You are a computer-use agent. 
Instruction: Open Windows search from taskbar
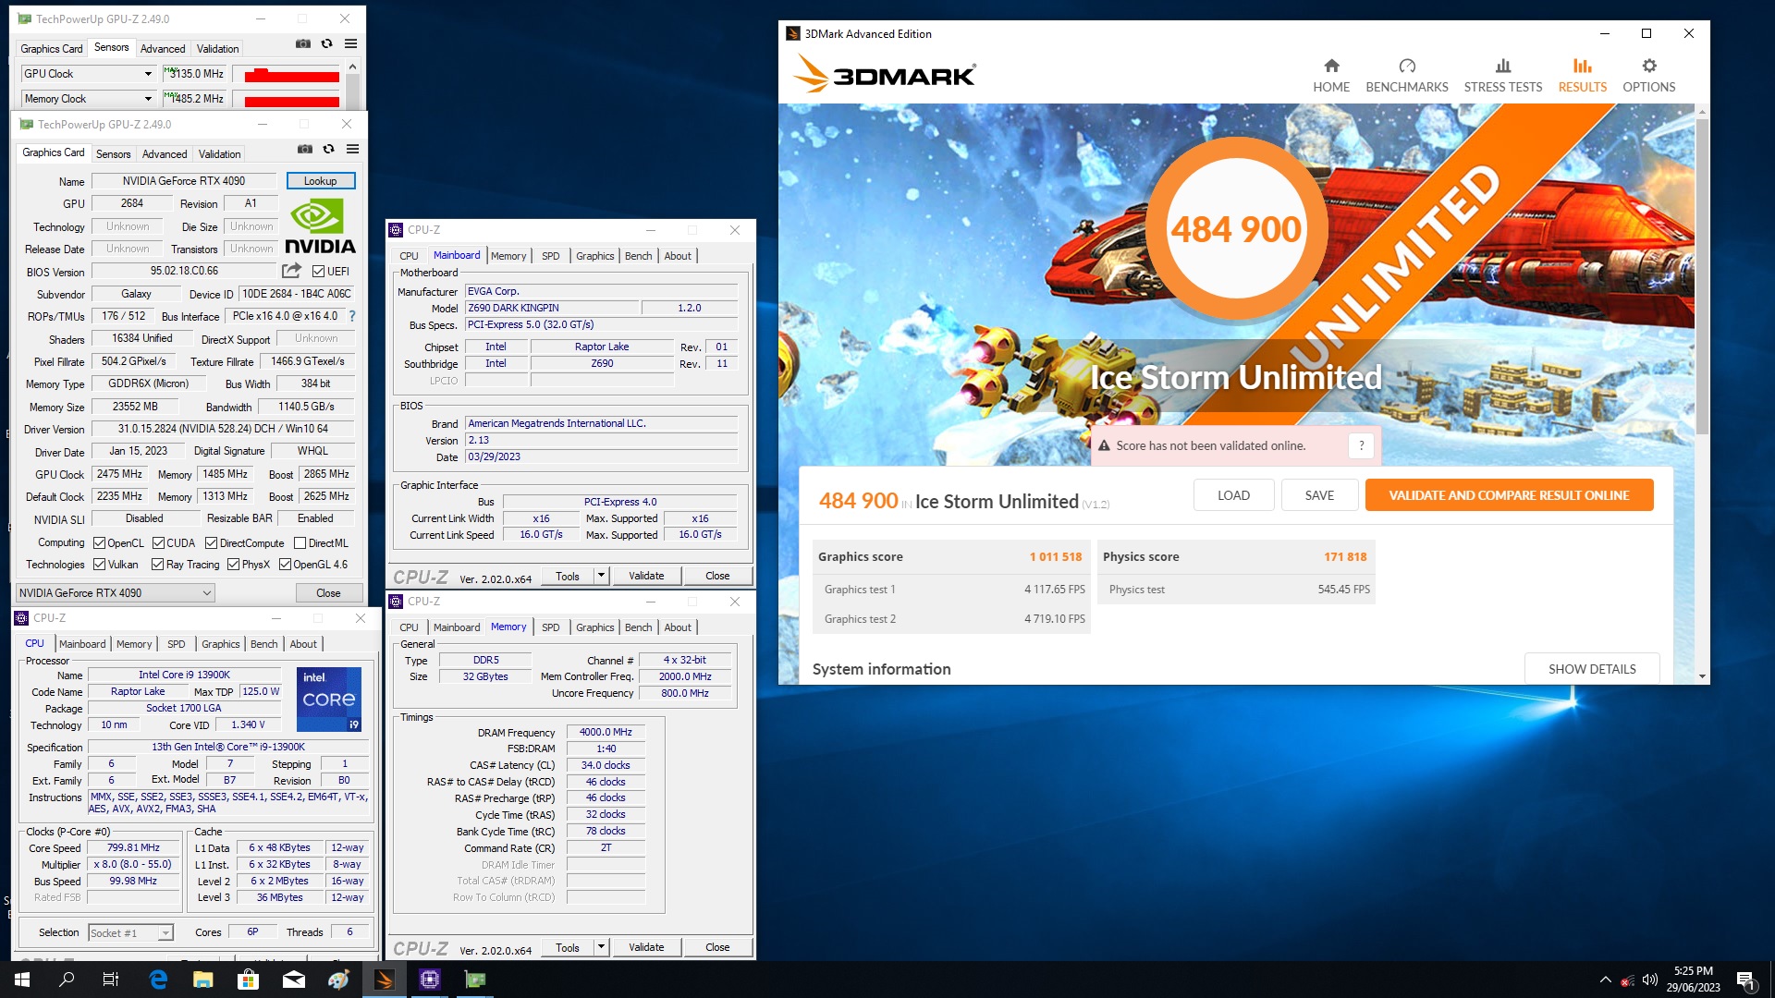pos(67,980)
